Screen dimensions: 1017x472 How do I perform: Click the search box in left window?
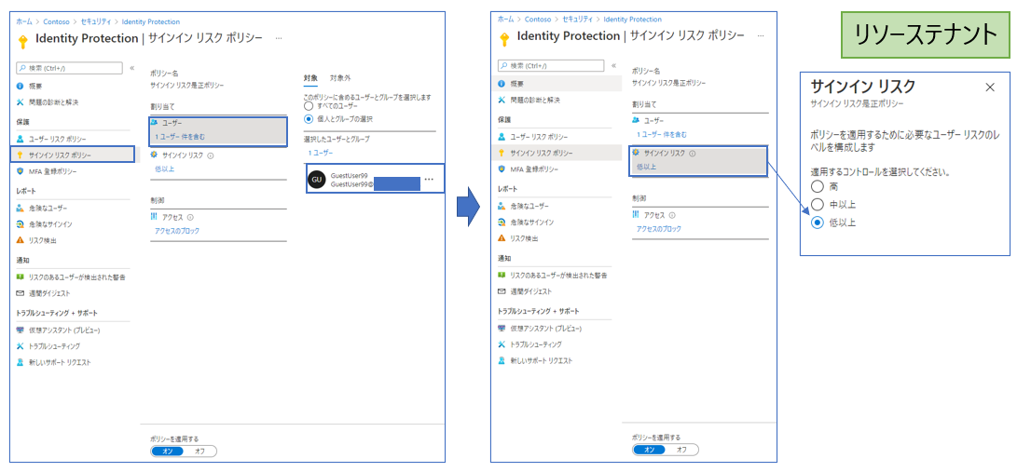click(x=69, y=67)
